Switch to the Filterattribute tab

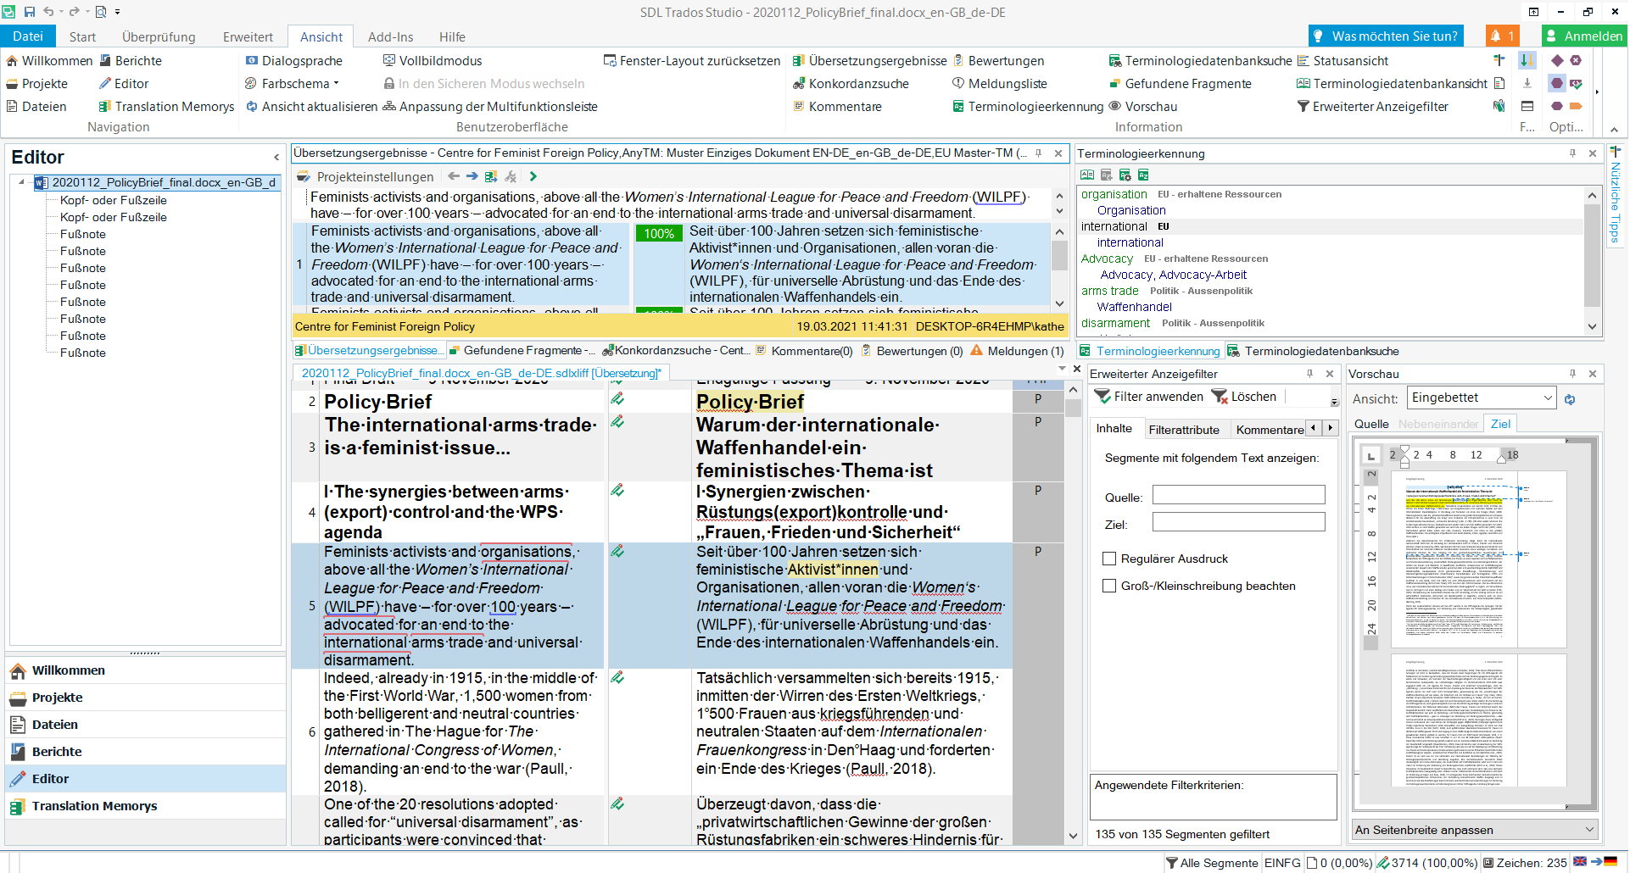(x=1183, y=430)
